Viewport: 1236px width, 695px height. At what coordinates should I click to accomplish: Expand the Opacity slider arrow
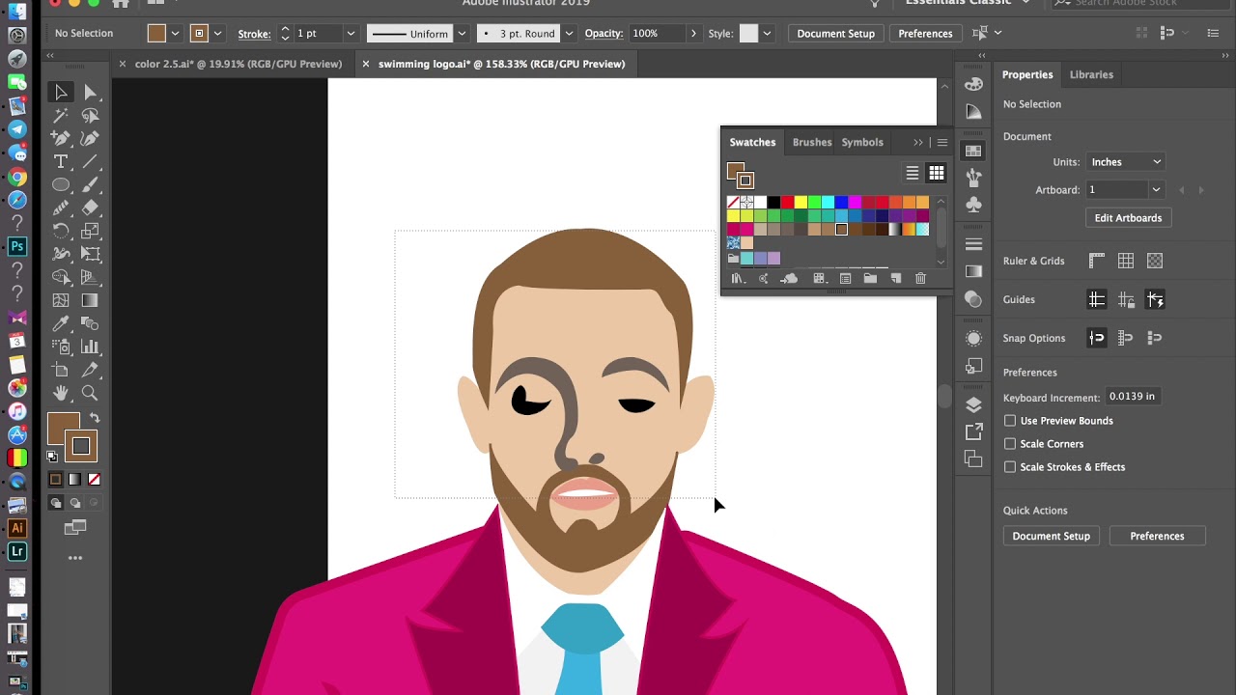coord(693,34)
